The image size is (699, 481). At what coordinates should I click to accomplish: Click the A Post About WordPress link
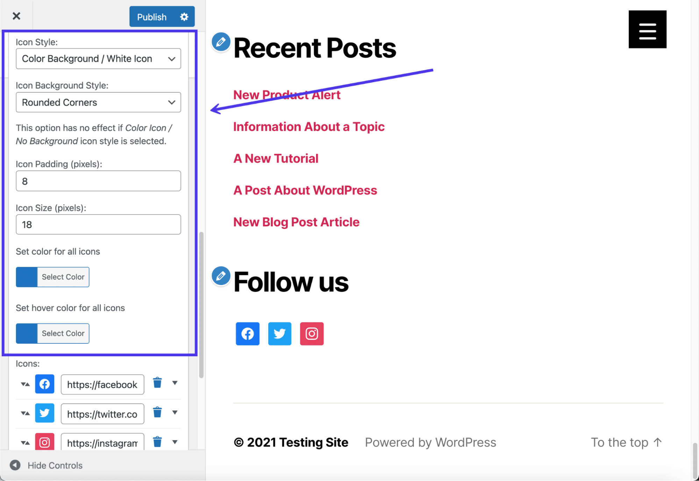click(305, 190)
